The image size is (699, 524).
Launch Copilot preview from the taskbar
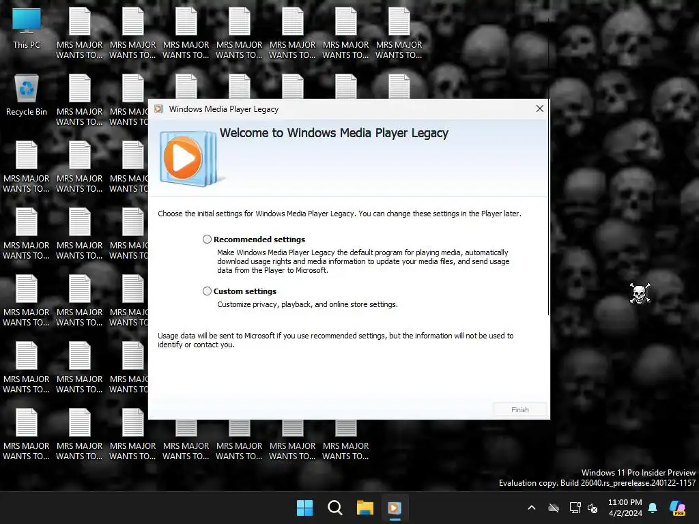click(x=677, y=508)
